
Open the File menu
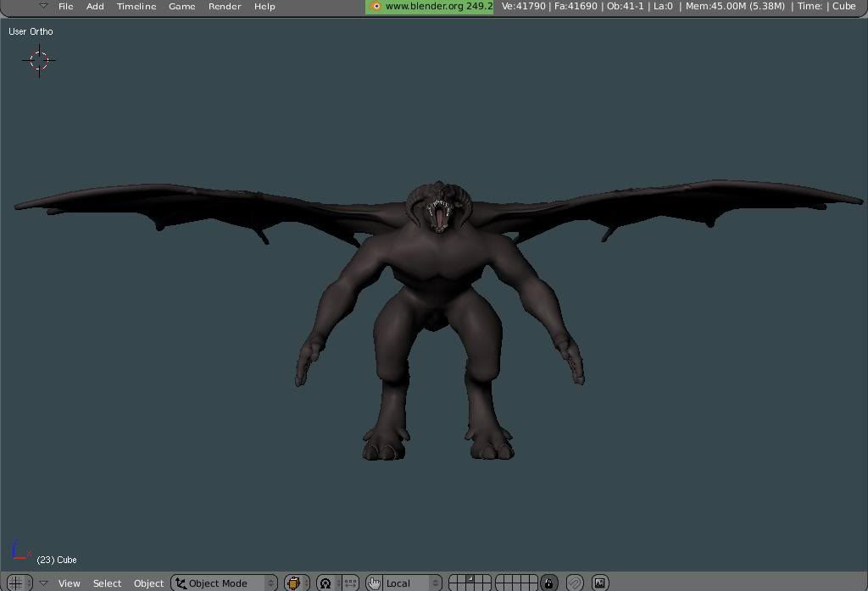click(x=65, y=6)
